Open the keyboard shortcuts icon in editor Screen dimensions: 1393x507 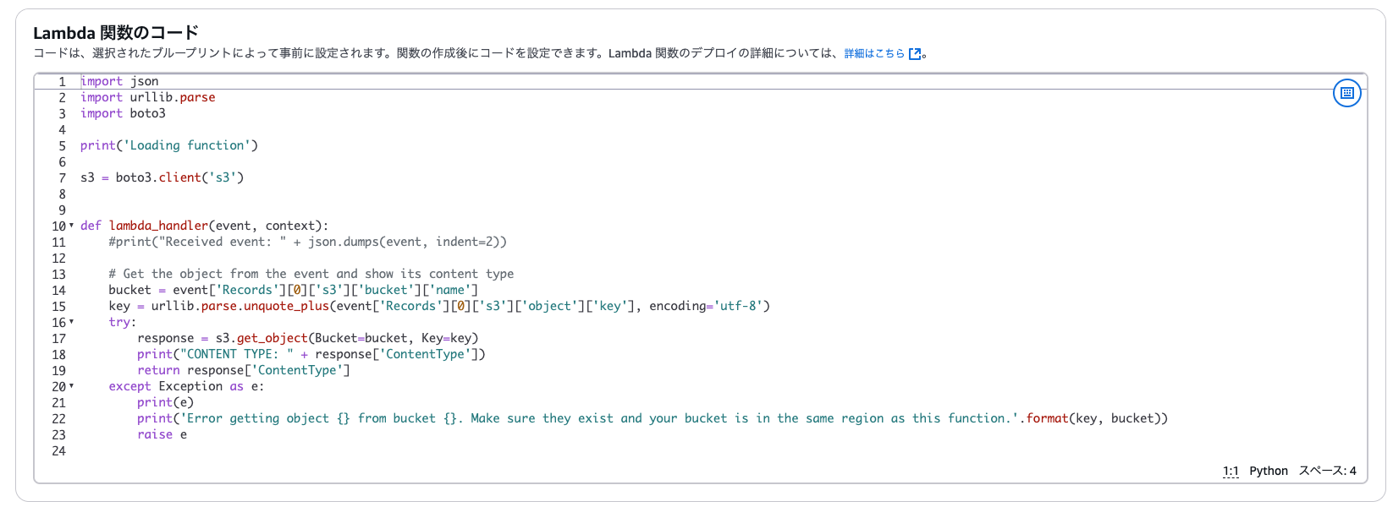[1346, 93]
